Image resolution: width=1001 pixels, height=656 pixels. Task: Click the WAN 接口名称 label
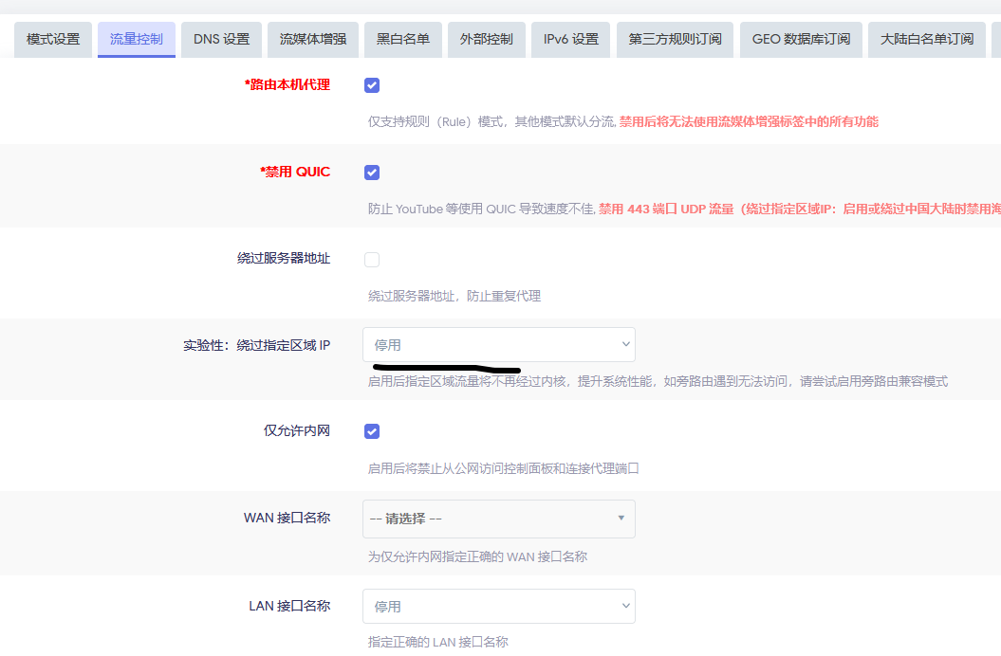click(287, 518)
